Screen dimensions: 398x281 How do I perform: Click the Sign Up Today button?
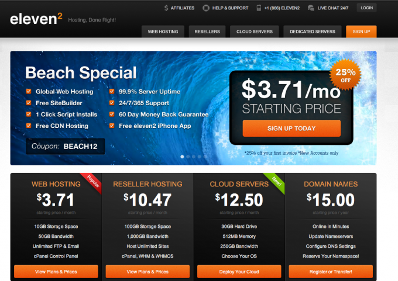click(291, 128)
